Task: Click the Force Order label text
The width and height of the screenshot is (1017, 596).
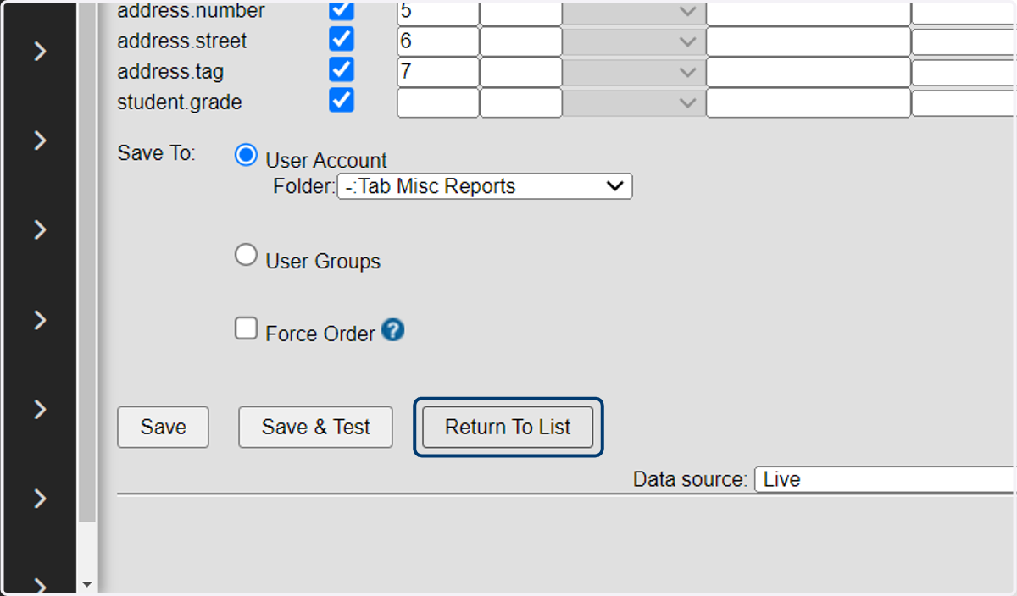Action: point(320,334)
